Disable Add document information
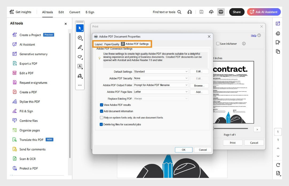Screen dimensions: 289x186 (x=101, y=111)
